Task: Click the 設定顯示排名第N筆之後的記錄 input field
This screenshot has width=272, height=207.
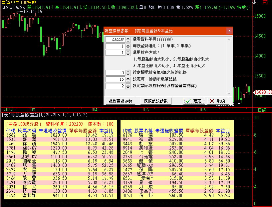Action: (115, 73)
